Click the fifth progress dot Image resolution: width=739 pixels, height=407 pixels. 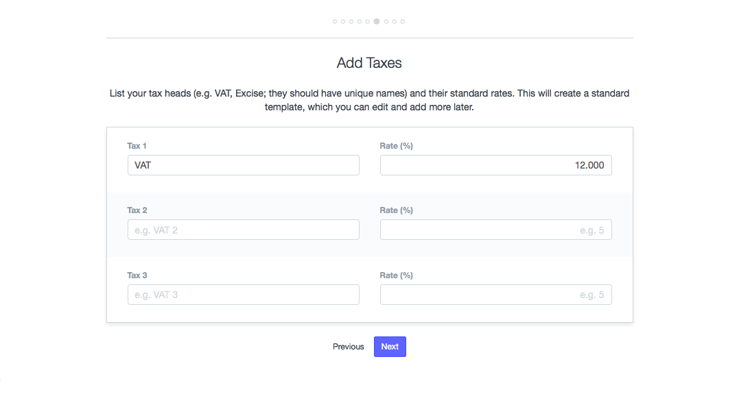coord(368,22)
